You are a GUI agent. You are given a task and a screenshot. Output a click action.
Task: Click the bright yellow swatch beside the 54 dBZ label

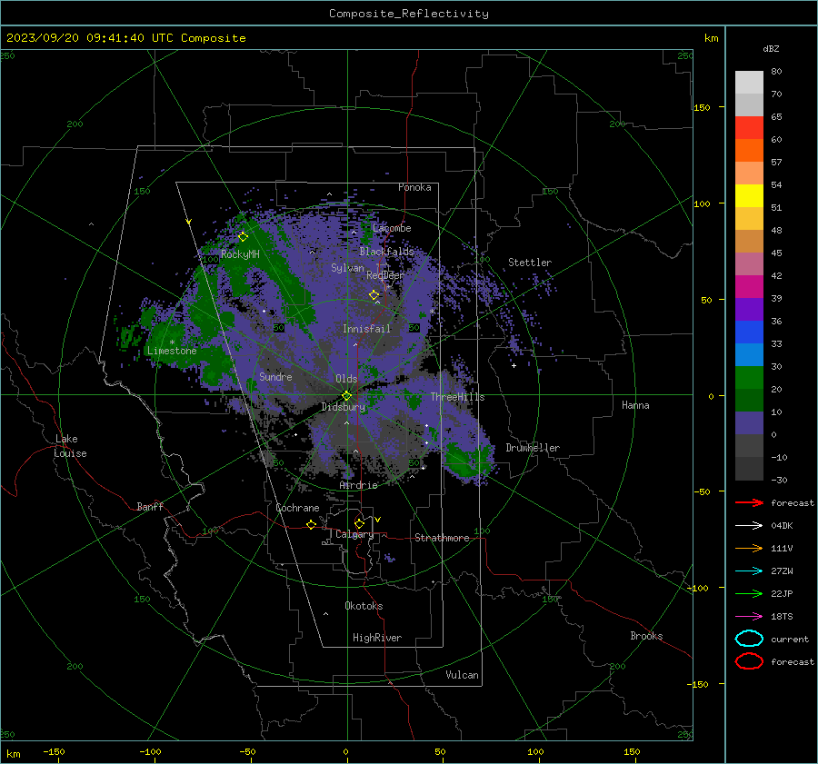click(x=749, y=195)
